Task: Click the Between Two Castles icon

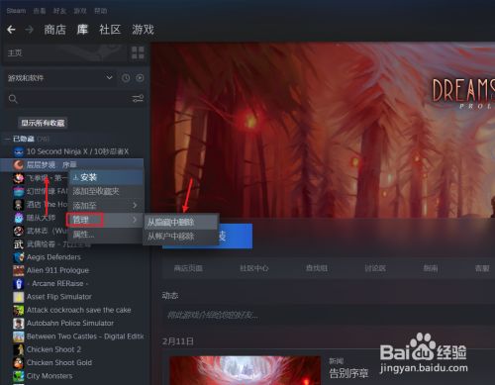Action: (x=19, y=337)
